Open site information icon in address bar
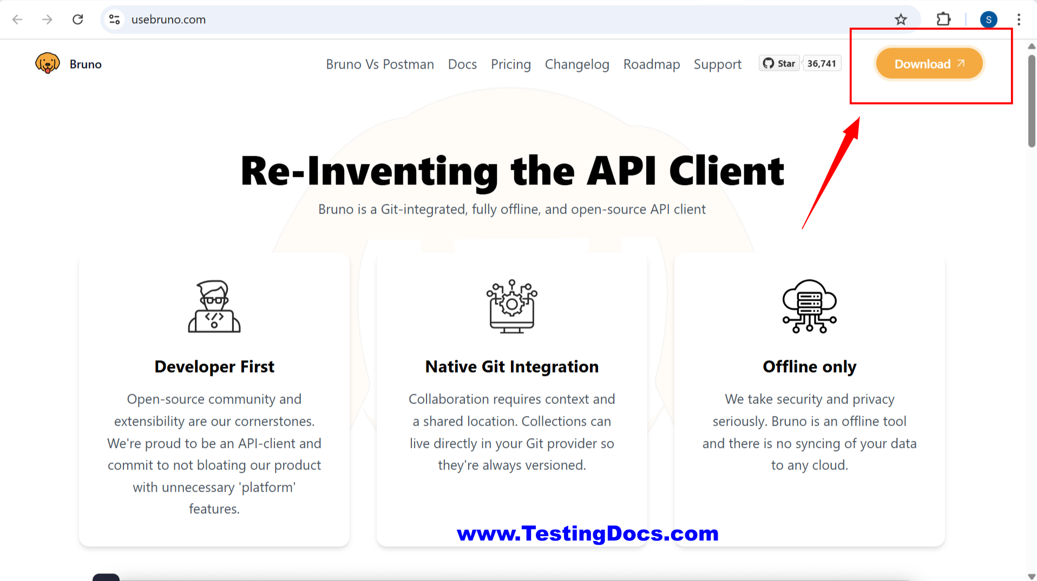The width and height of the screenshot is (1037, 581). (x=114, y=19)
